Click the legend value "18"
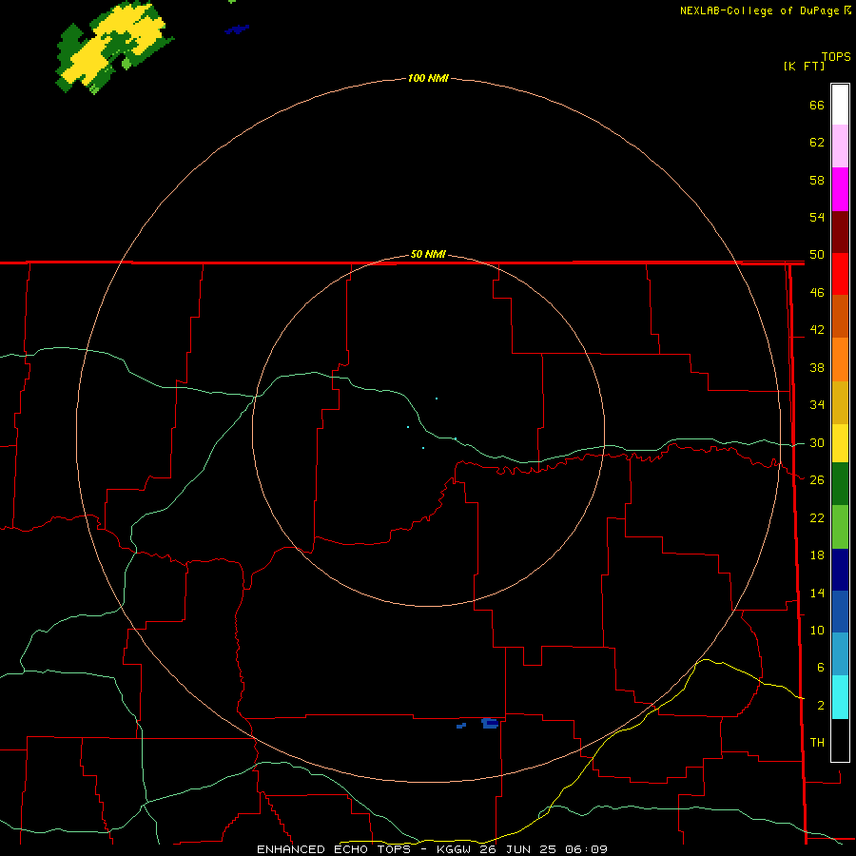 click(817, 554)
